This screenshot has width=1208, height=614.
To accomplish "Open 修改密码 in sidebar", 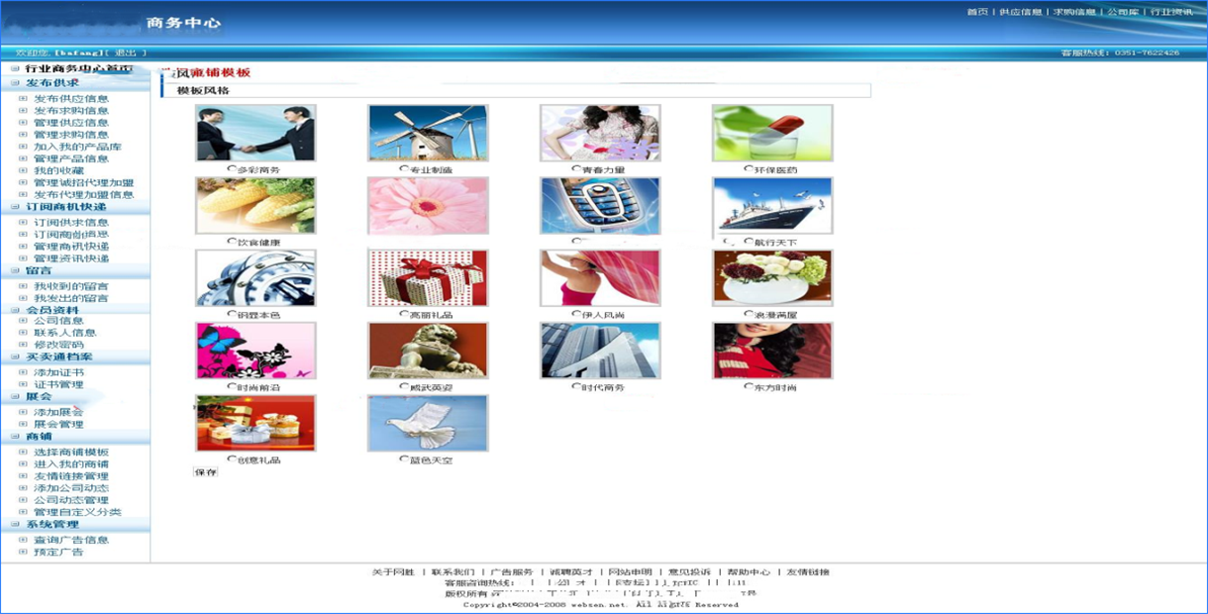I will (59, 345).
